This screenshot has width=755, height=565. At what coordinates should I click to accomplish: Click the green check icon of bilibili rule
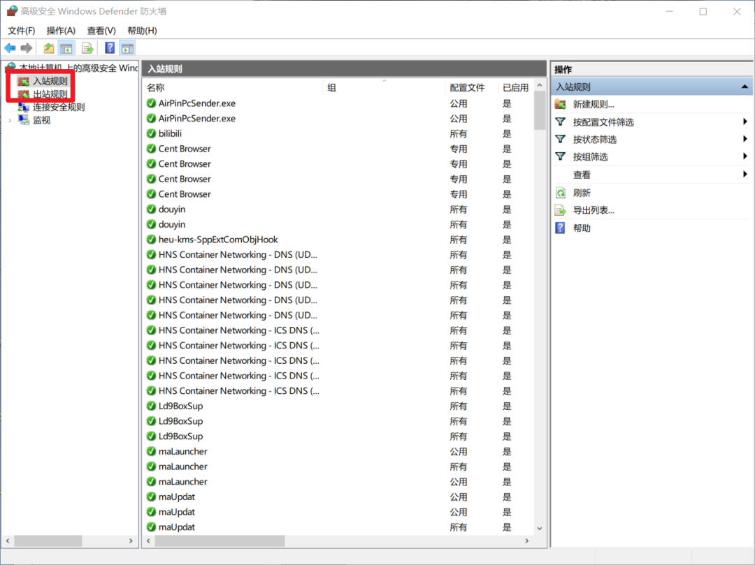[151, 133]
